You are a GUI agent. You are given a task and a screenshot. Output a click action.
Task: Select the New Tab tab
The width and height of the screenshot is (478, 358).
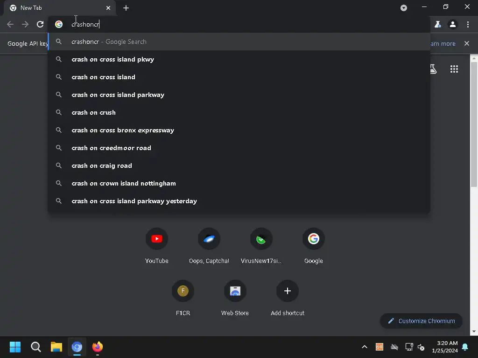(x=60, y=8)
